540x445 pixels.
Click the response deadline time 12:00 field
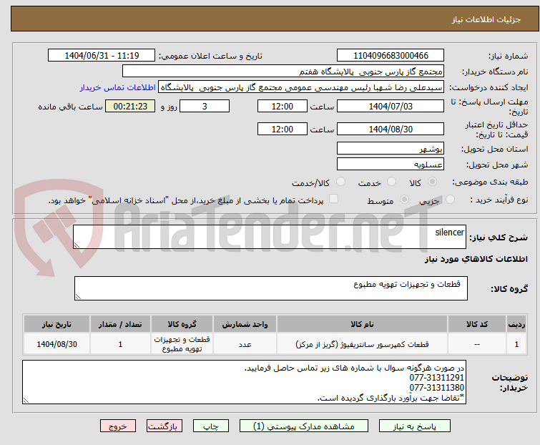(x=283, y=106)
